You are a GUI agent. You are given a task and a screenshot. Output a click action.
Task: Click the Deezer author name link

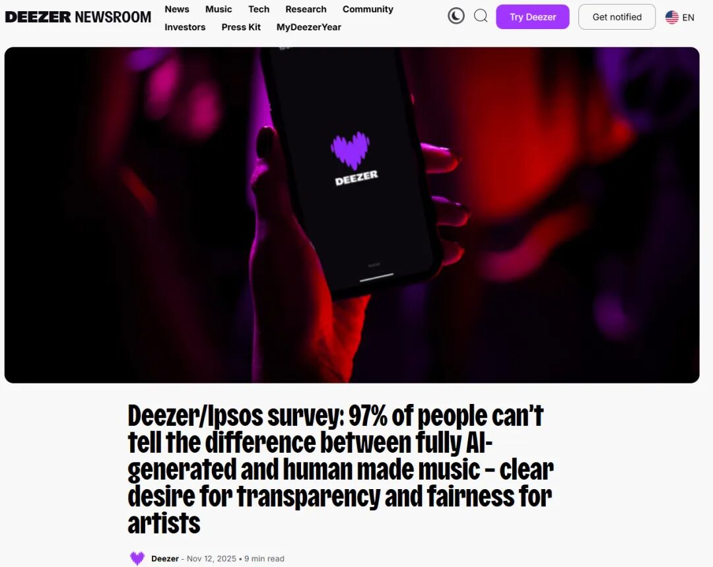pyautogui.click(x=164, y=558)
